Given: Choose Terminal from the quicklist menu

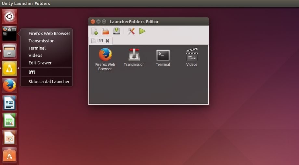Looking at the screenshot, I should pos(37,48).
